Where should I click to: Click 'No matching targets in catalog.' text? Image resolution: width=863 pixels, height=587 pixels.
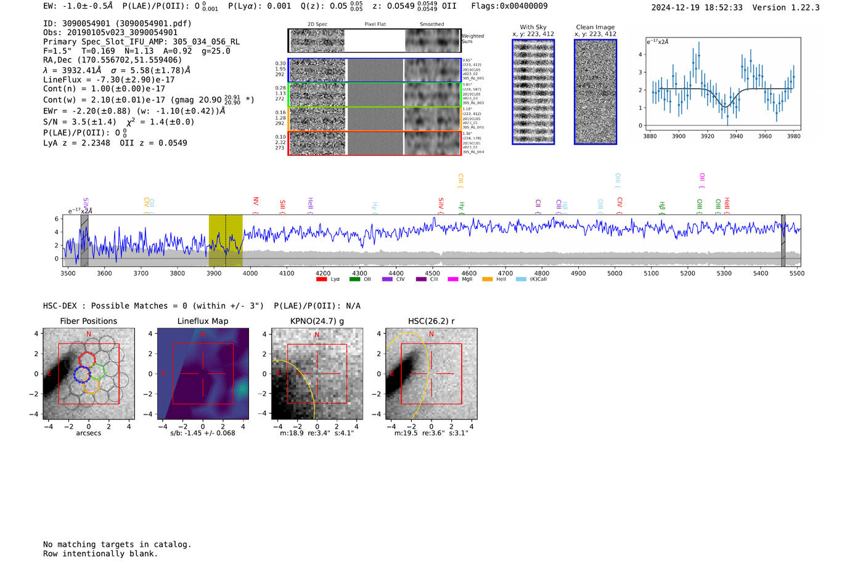[117, 544]
